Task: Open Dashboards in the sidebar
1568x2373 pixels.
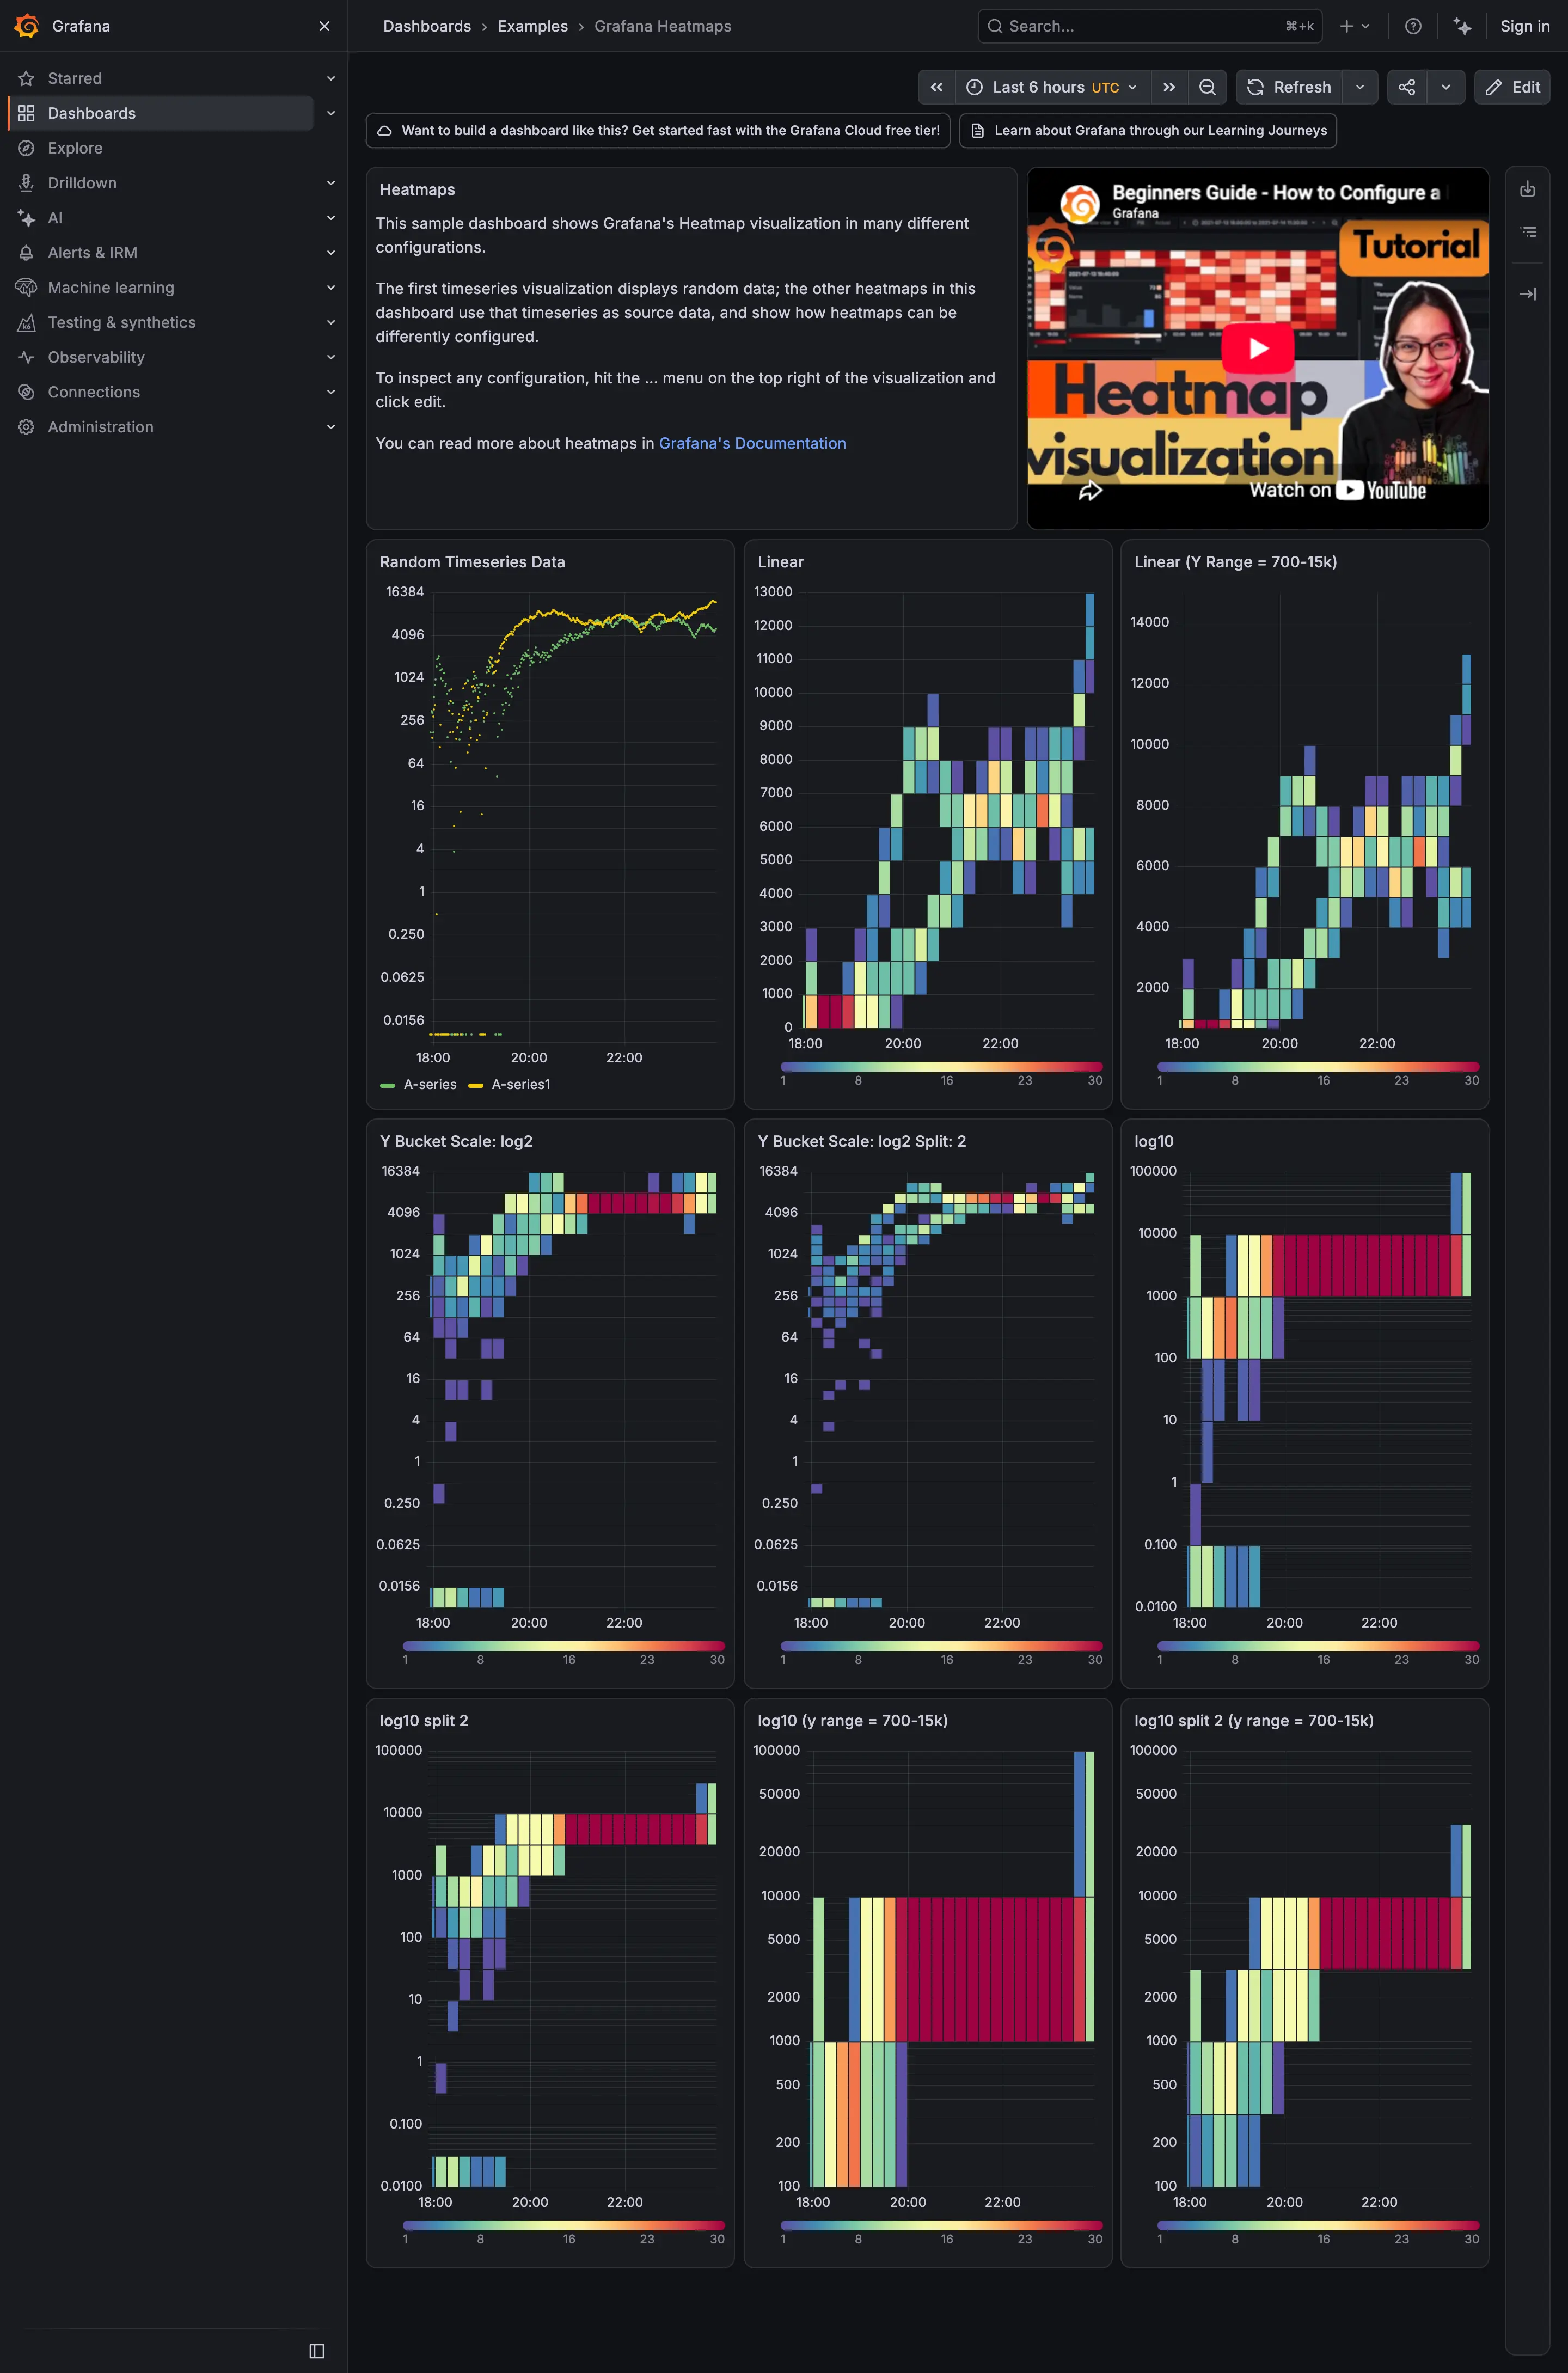Action: point(160,113)
